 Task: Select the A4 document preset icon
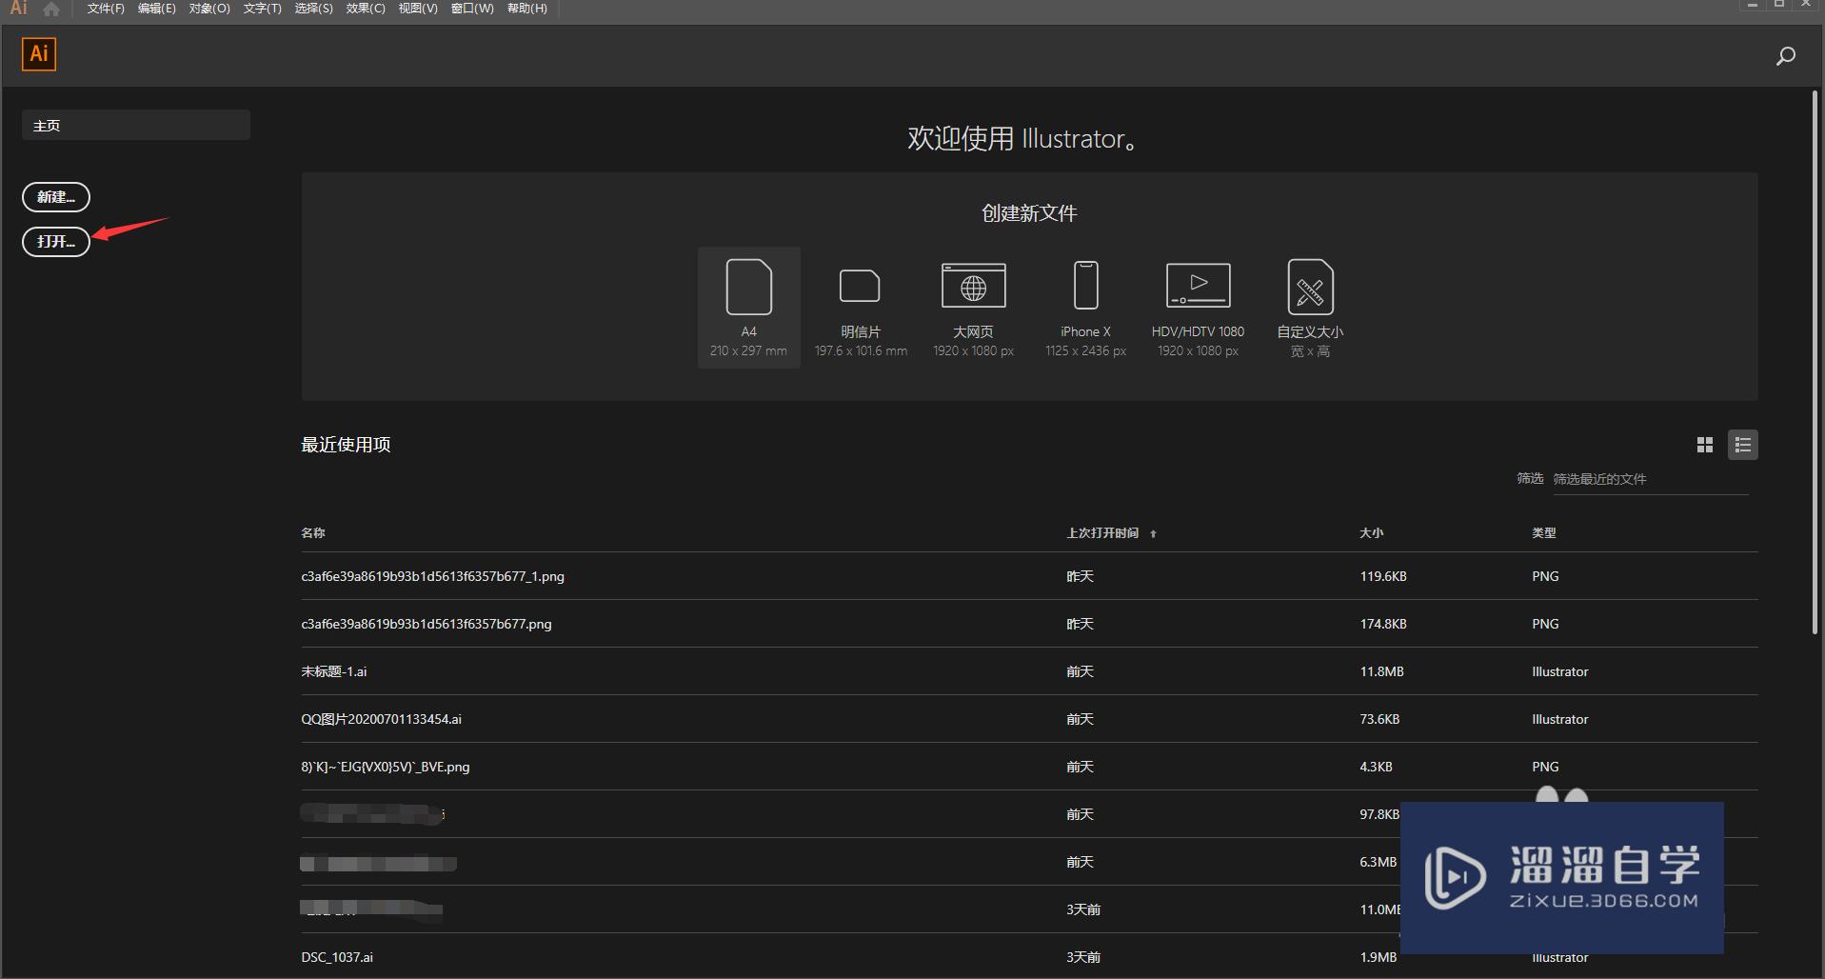pyautogui.click(x=748, y=308)
